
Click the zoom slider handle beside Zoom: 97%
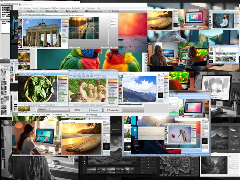point(49,109)
